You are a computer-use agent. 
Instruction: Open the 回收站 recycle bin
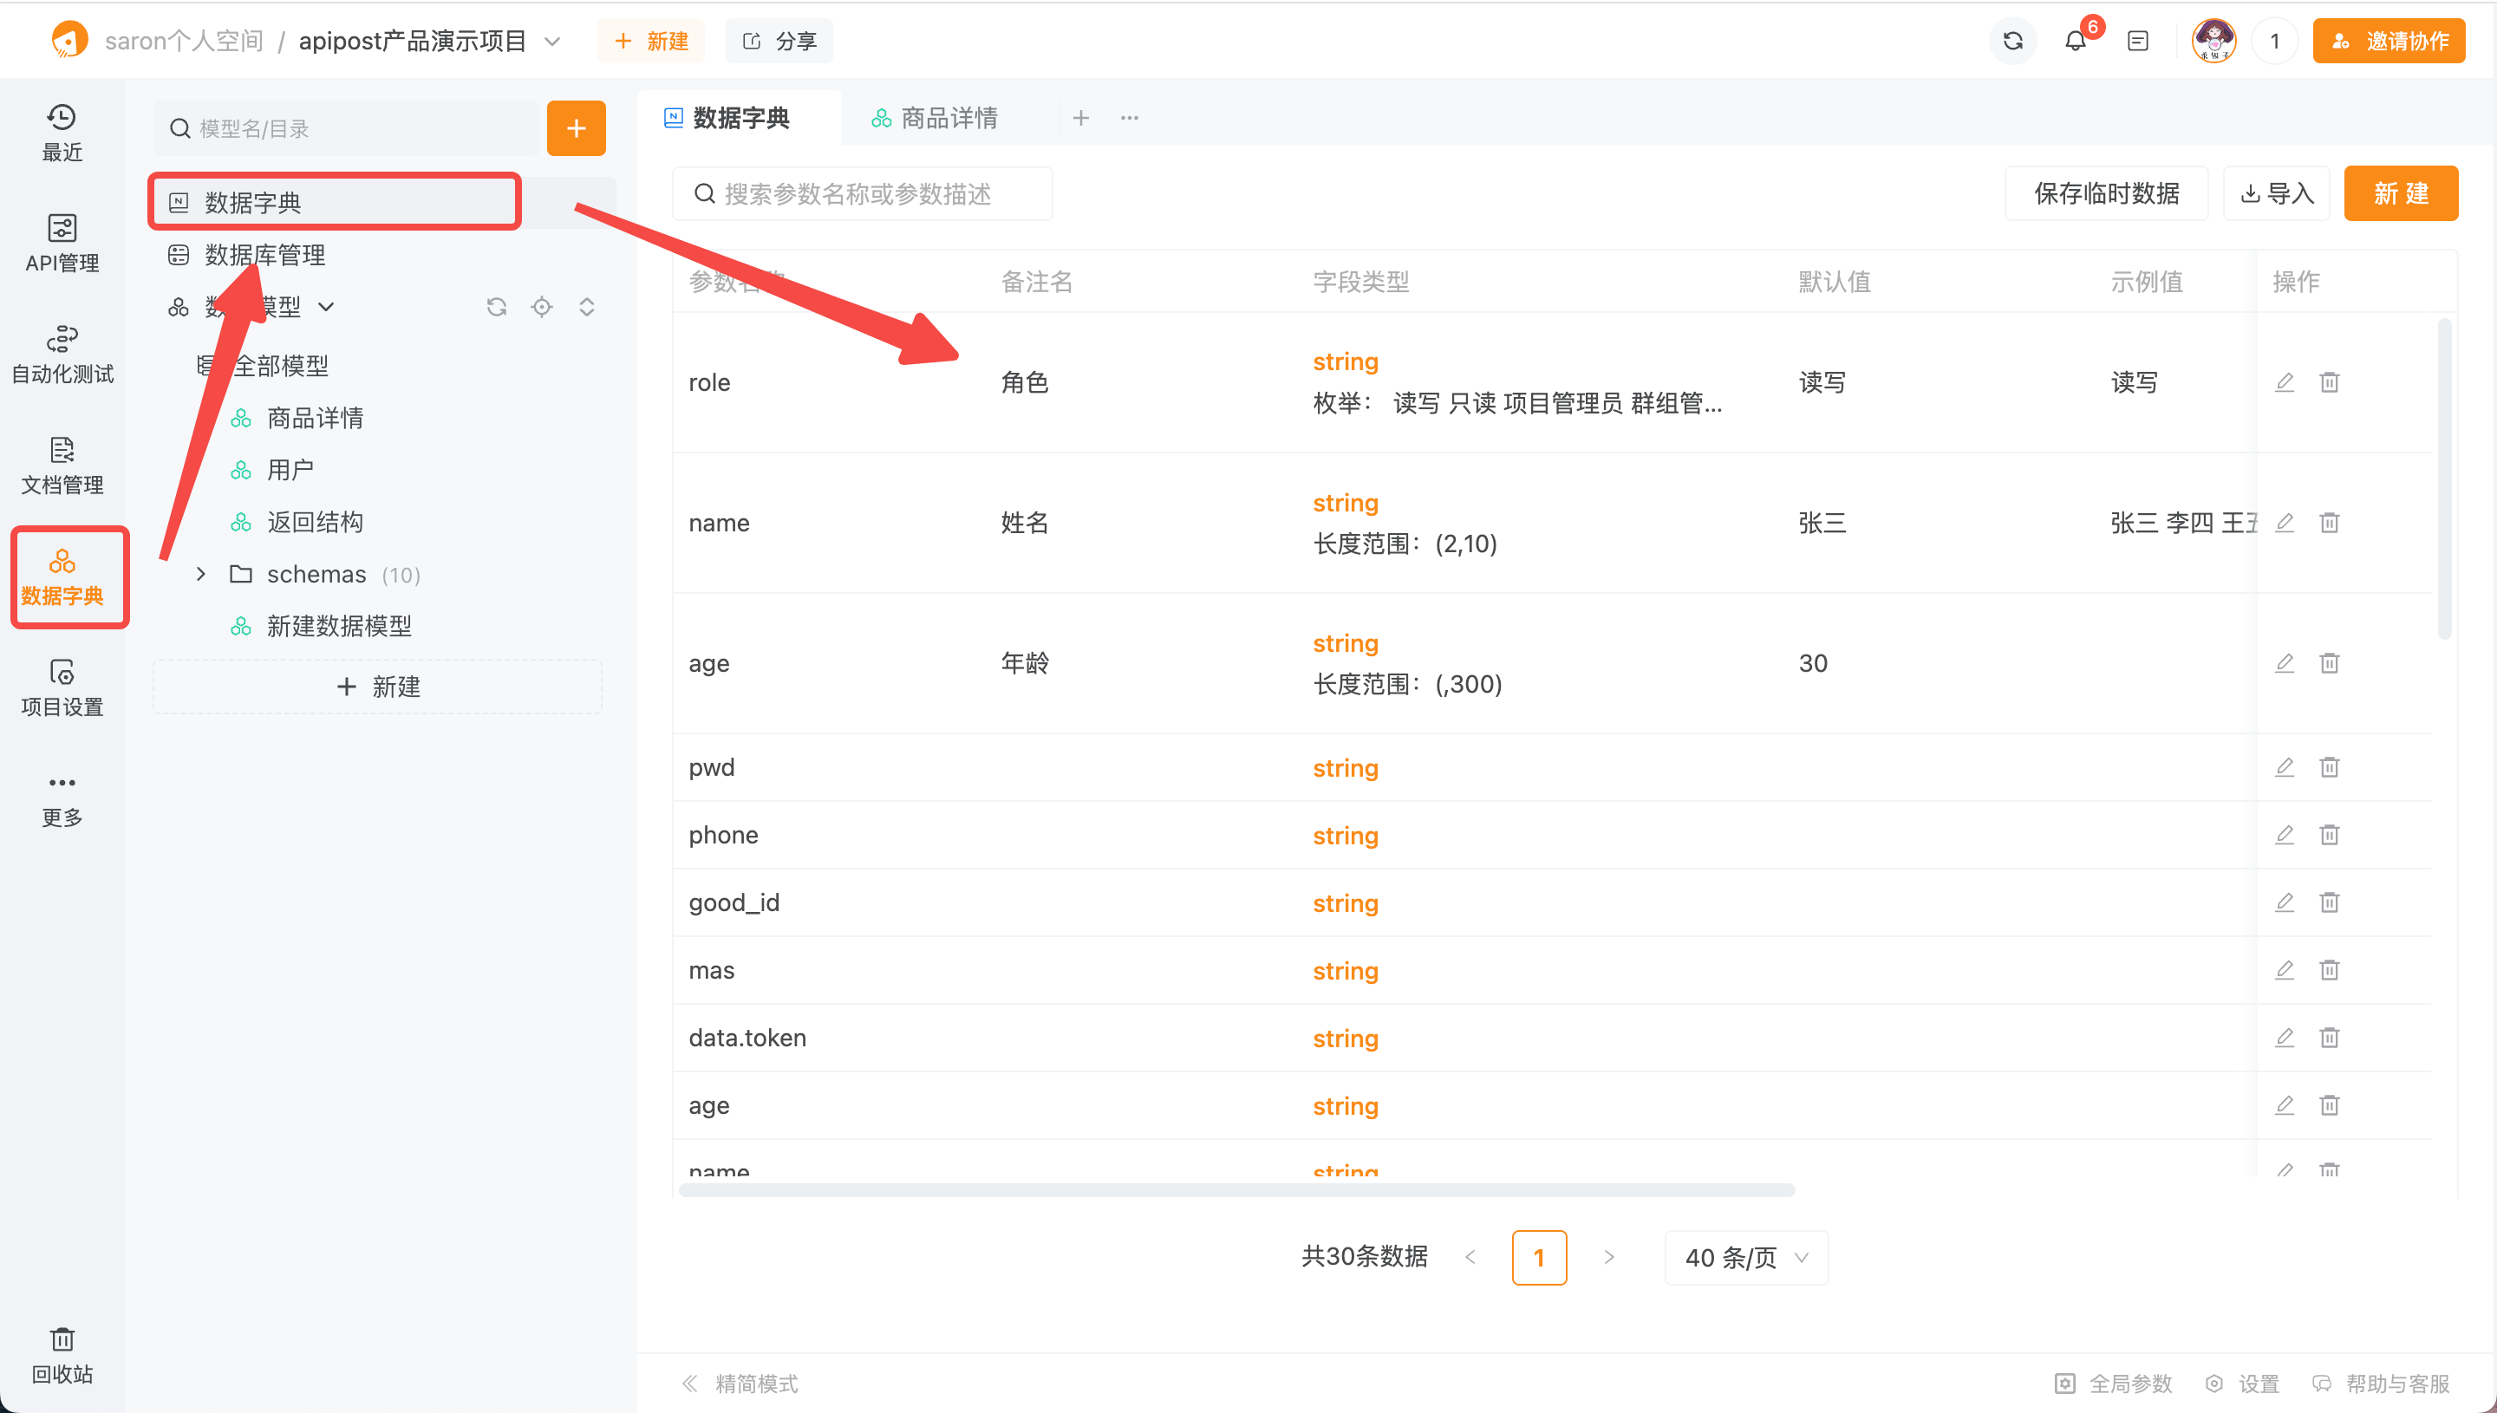62,1356
